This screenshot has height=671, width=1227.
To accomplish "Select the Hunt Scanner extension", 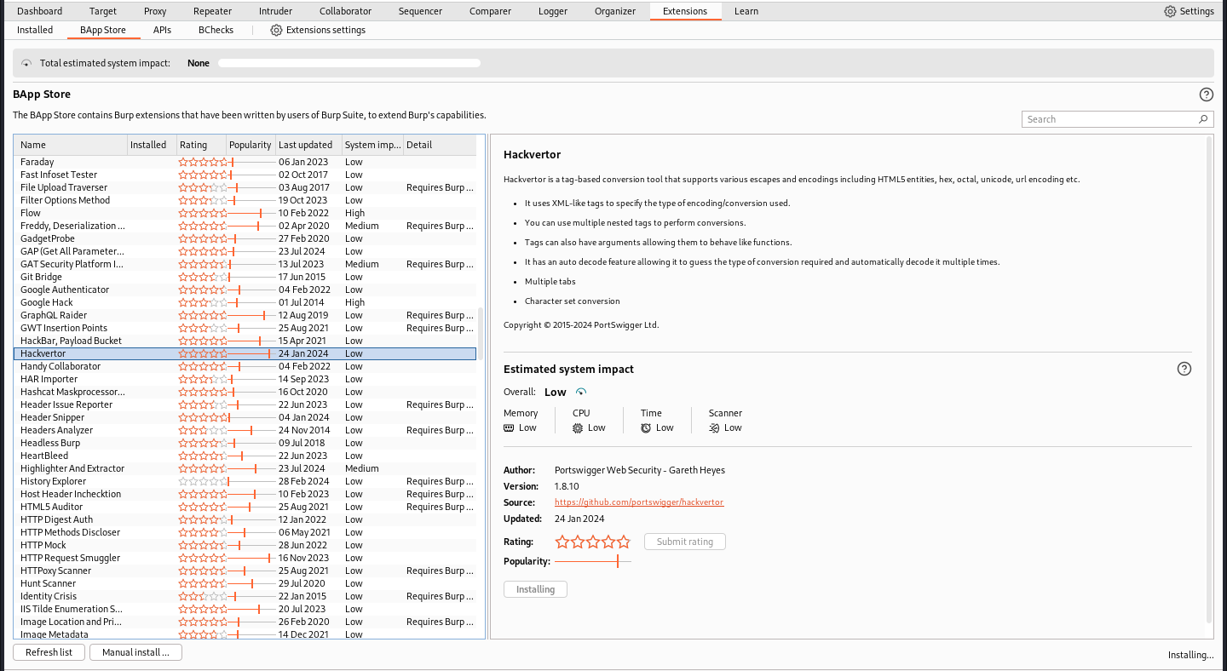I will coord(245,583).
